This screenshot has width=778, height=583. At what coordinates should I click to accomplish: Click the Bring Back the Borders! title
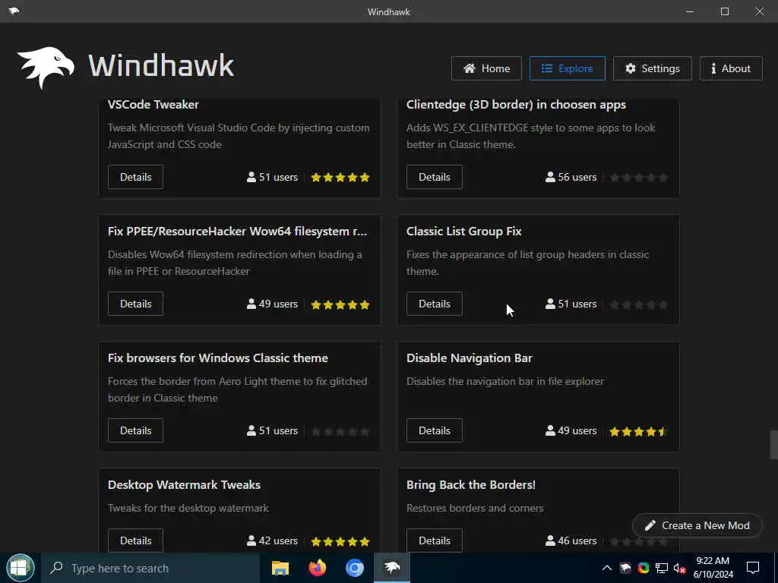tap(471, 485)
